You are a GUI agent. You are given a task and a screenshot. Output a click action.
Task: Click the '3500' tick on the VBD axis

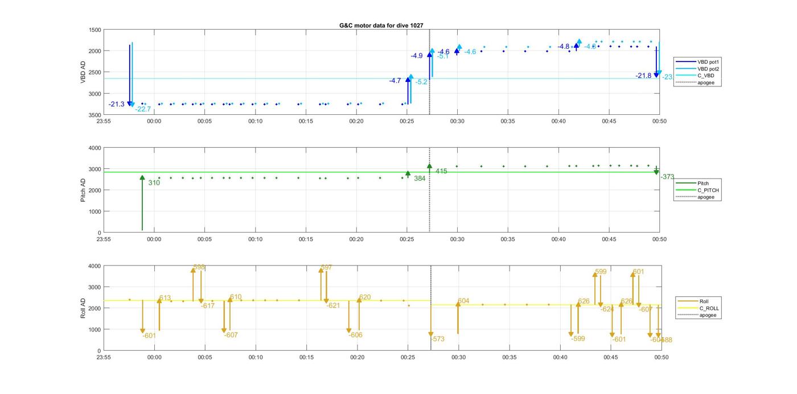95,115
